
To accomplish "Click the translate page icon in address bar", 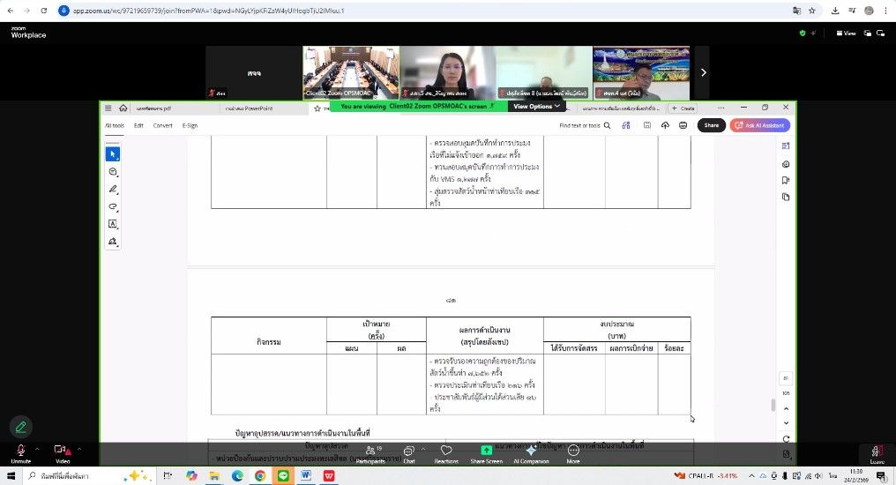I will 796,11.
